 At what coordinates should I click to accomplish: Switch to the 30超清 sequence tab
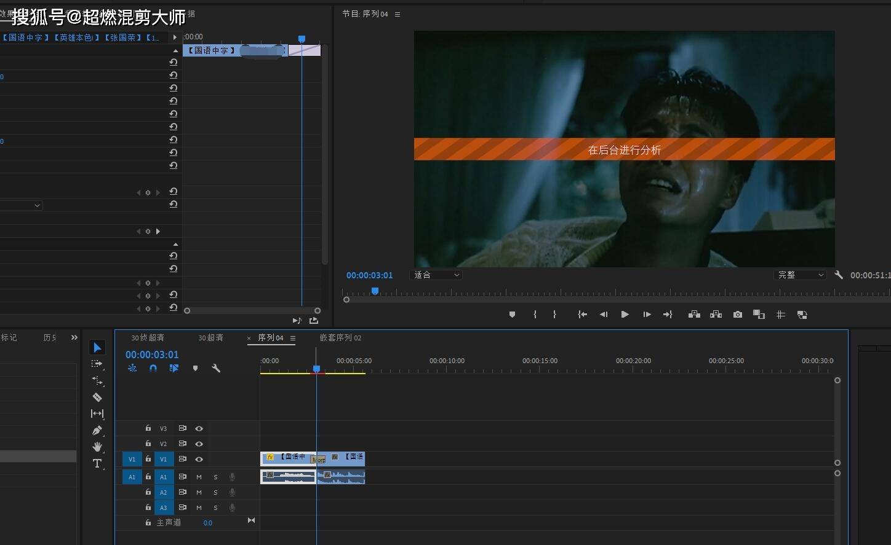pos(210,338)
